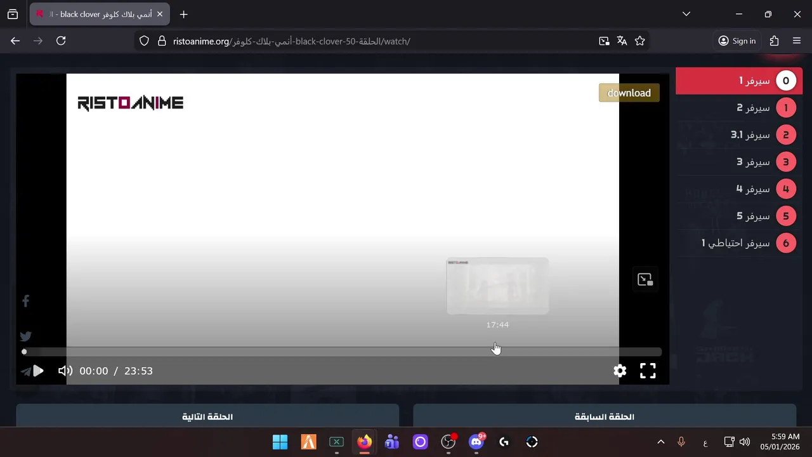This screenshot has height=457, width=812.
Task: Reload the ristoanime page
Action: tap(61, 41)
